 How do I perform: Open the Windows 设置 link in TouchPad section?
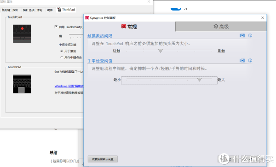[x=69, y=86]
